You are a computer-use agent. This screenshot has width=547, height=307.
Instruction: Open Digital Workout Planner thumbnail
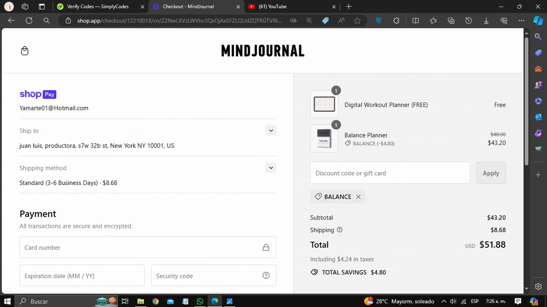324,104
